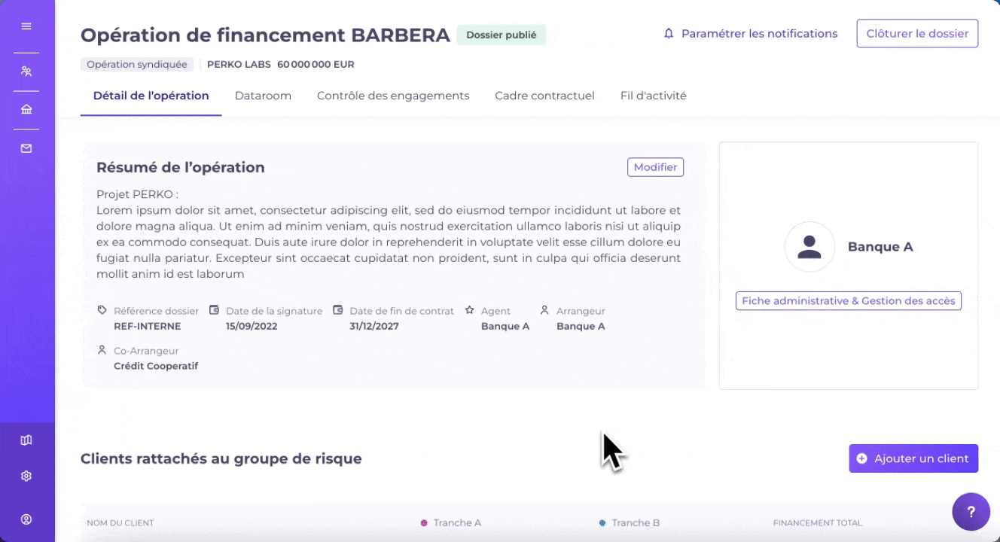Image resolution: width=1000 pixels, height=542 pixels.
Task: Open Fiche administrative & Gestion des accès
Action: coord(848,301)
